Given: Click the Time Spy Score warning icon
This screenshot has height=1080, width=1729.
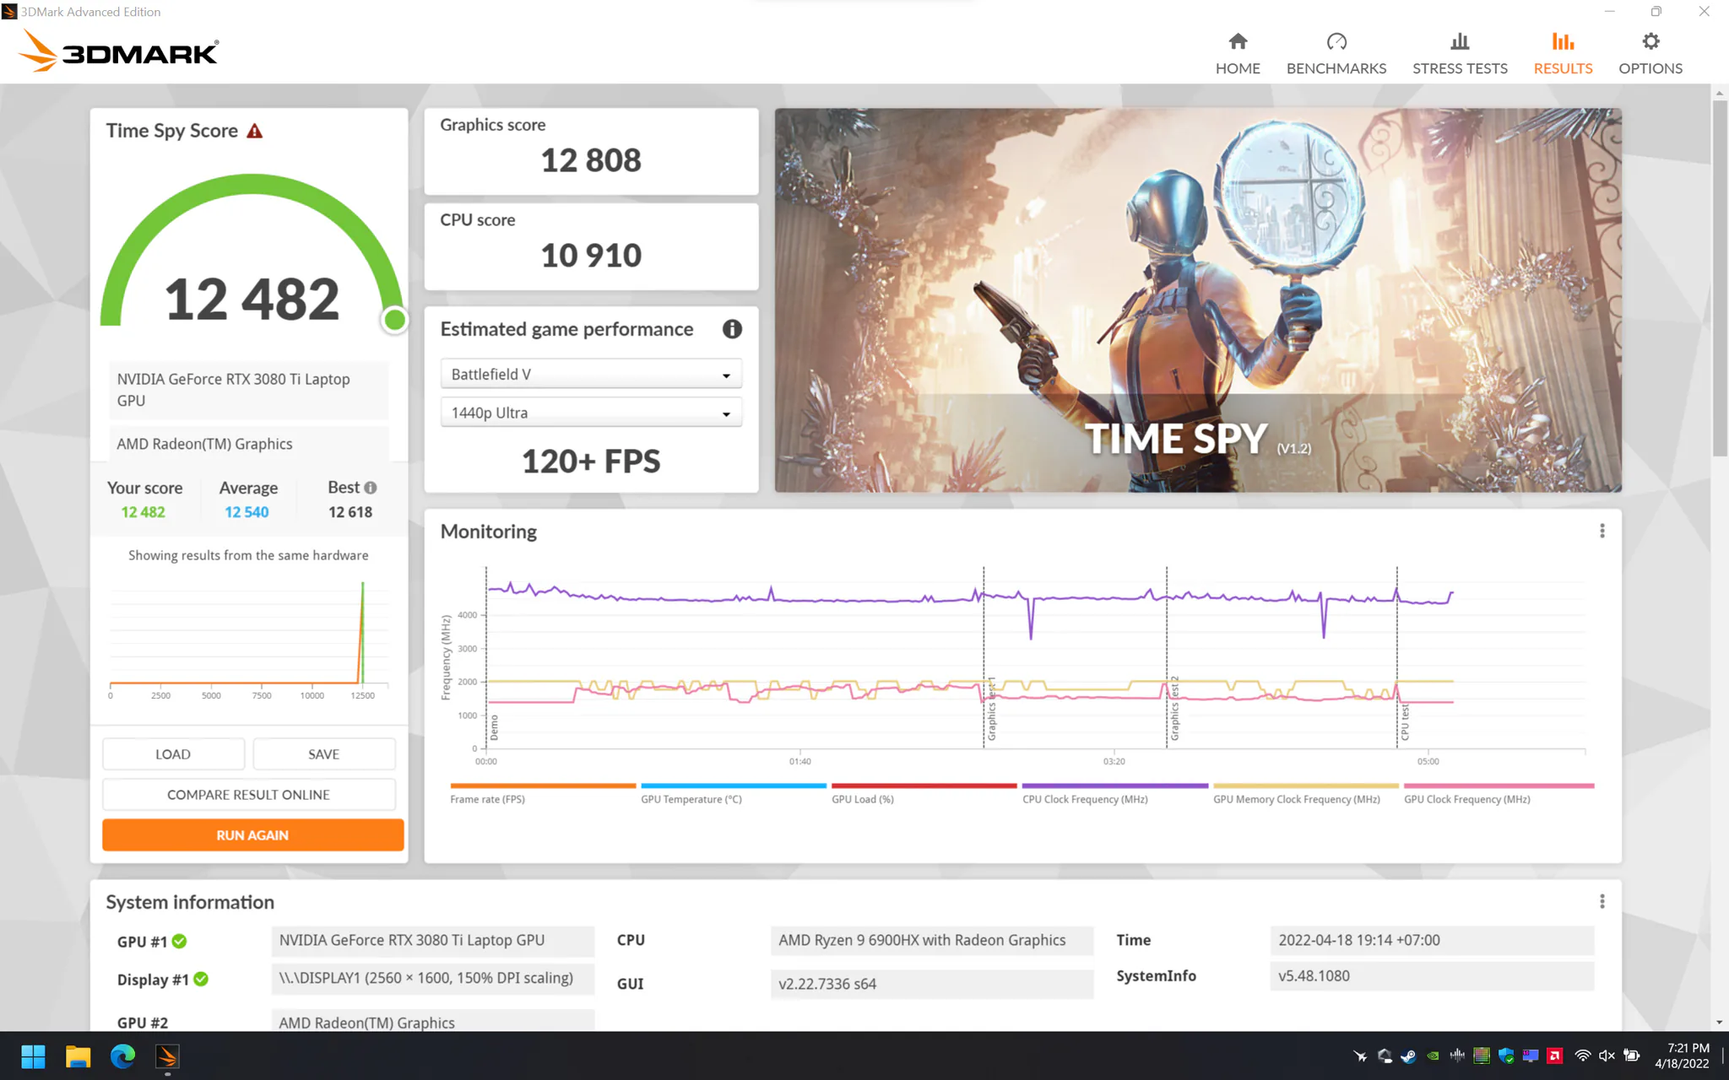Looking at the screenshot, I should pyautogui.click(x=254, y=131).
